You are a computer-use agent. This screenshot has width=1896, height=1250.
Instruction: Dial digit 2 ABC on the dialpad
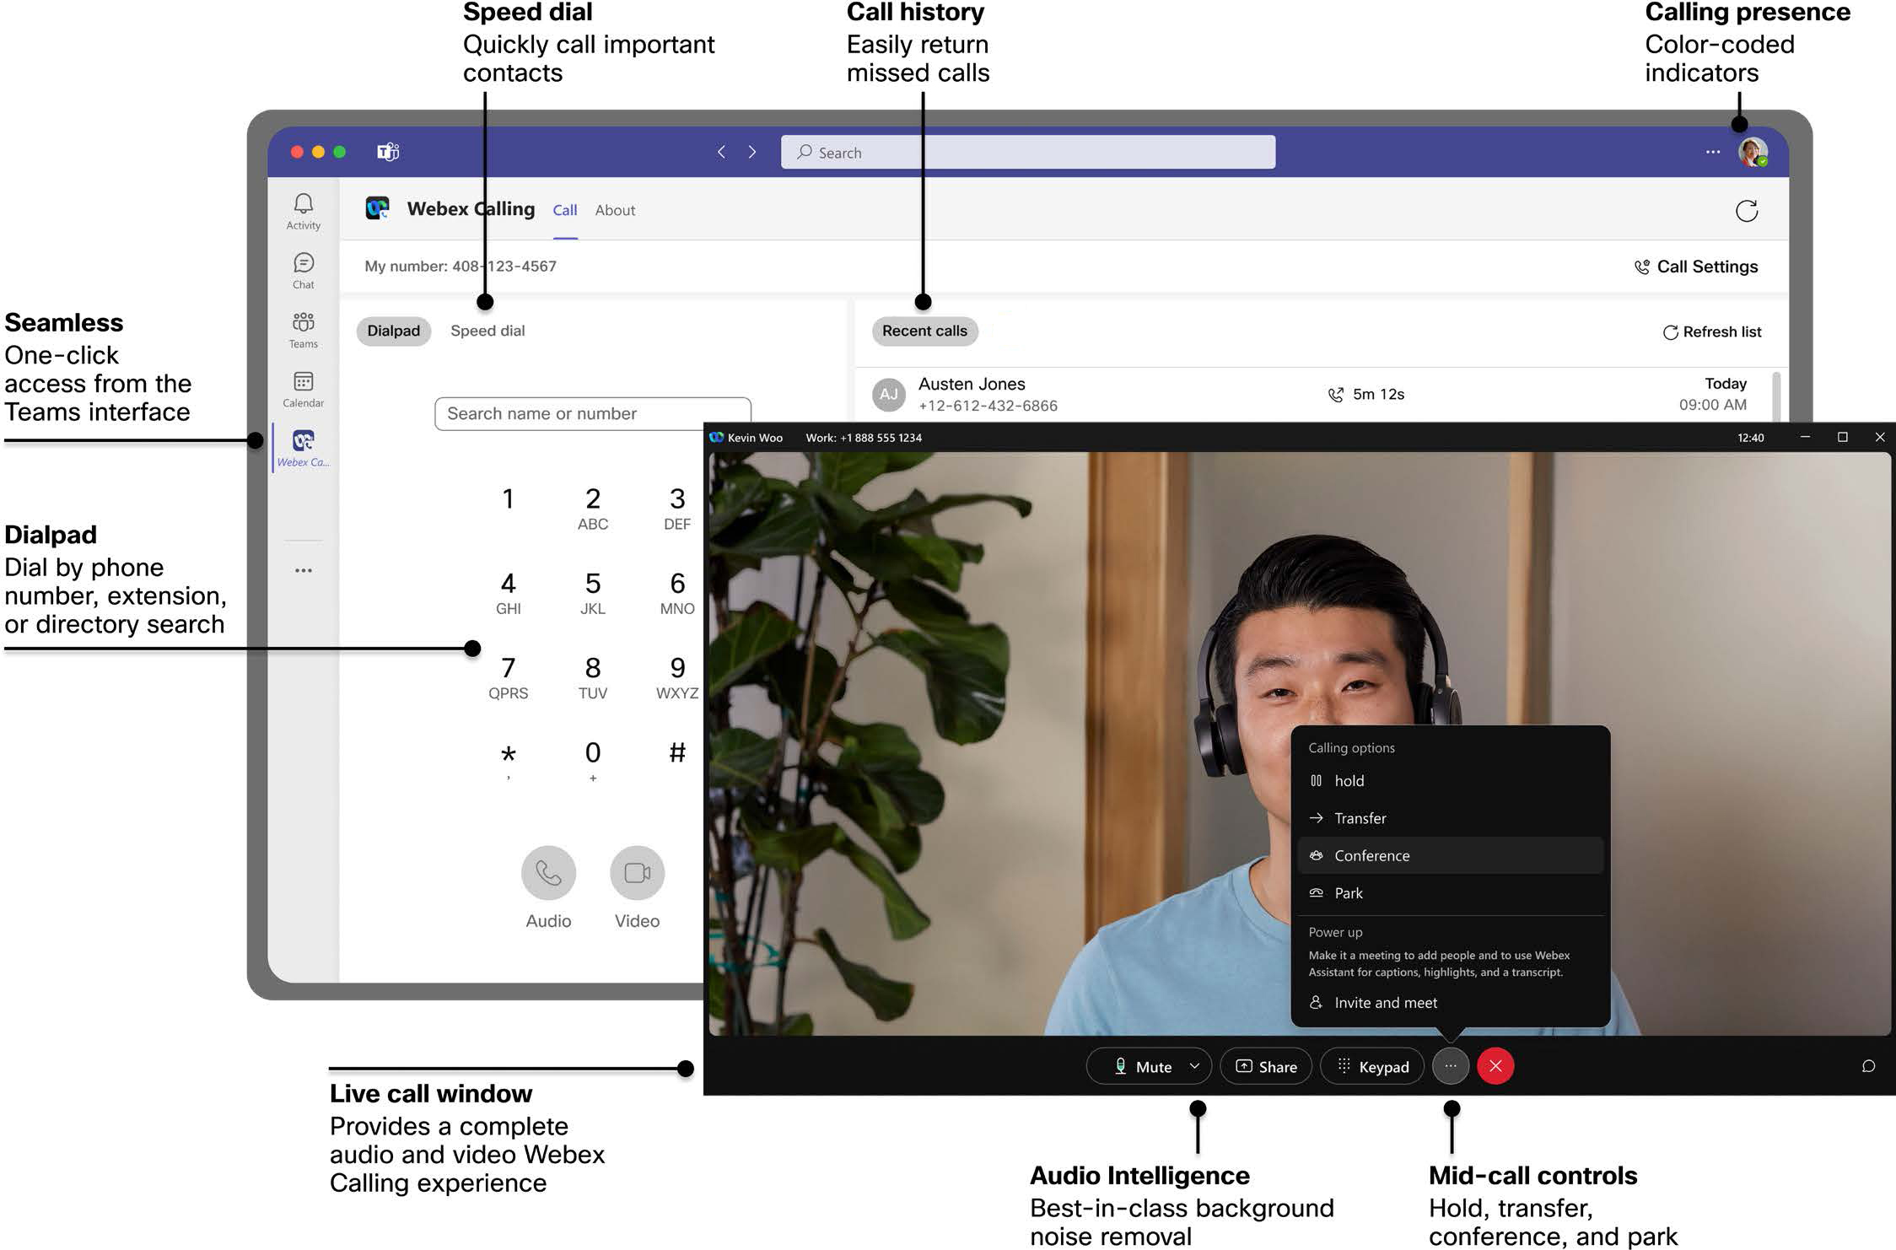click(593, 508)
